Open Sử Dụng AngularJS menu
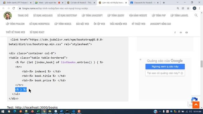 [x=43, y=16]
